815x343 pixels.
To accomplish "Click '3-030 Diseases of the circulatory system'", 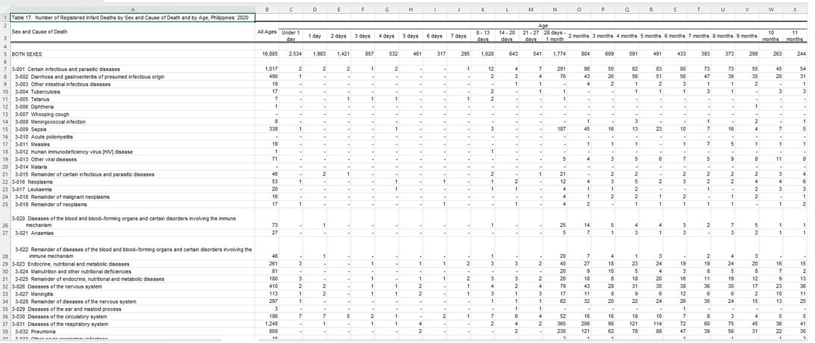I will [x=59, y=316].
